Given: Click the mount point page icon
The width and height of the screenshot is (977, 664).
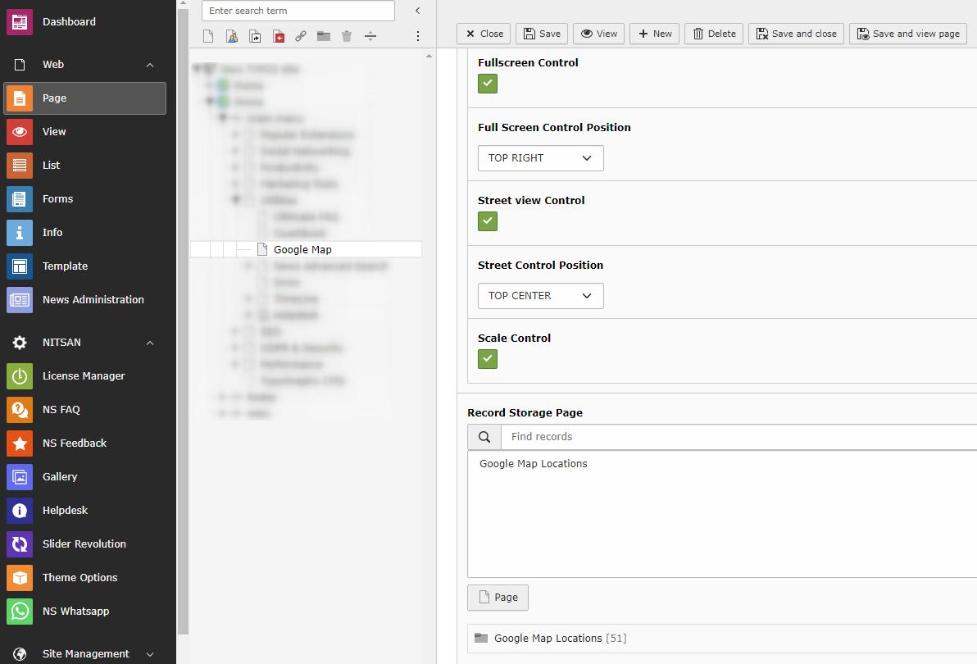Looking at the screenshot, I should (278, 36).
